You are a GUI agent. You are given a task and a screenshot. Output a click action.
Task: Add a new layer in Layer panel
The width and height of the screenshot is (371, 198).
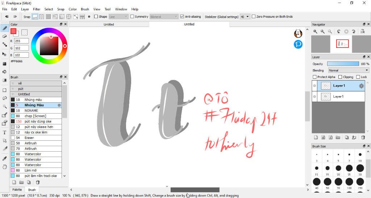tap(316, 137)
